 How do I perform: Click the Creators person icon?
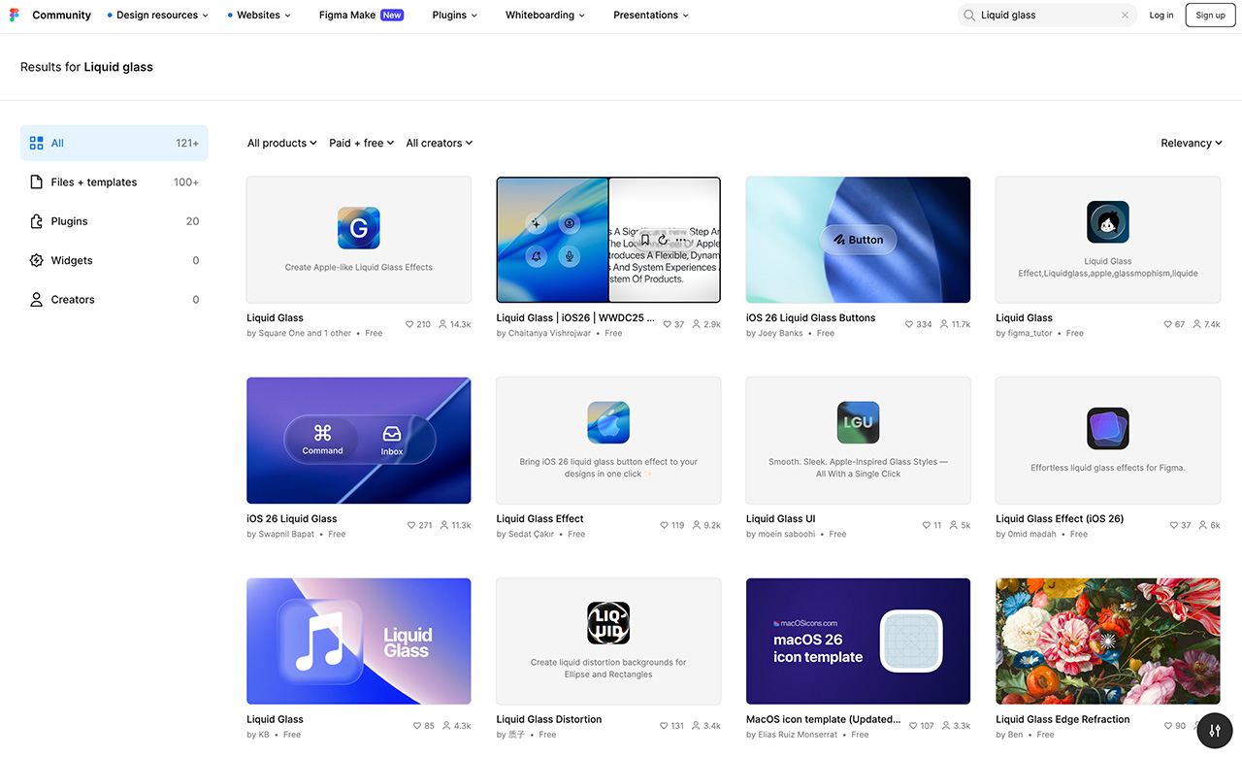tap(37, 300)
